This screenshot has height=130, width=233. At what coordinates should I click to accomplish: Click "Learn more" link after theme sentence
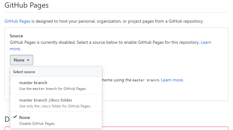click(172, 80)
